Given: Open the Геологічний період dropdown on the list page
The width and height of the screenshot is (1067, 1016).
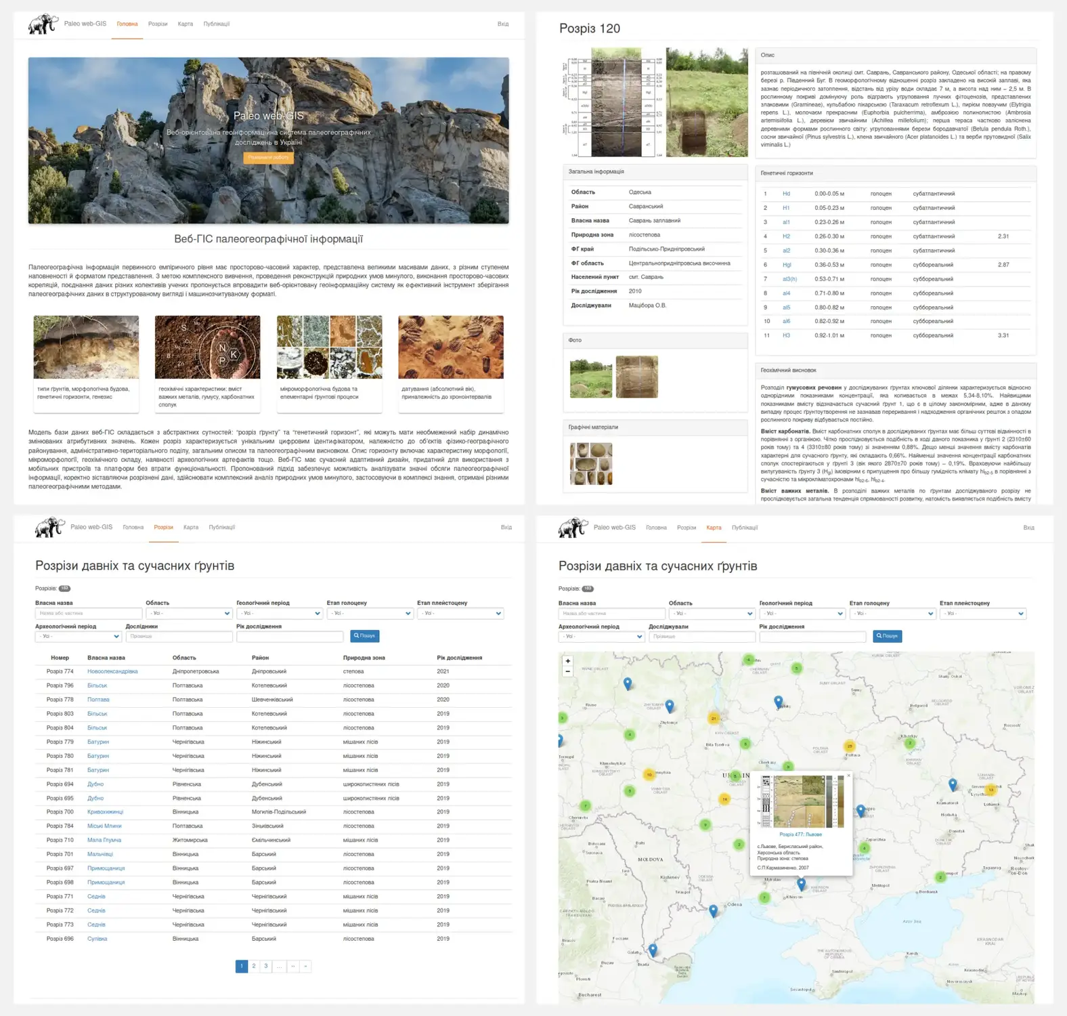Looking at the screenshot, I should coord(280,614).
